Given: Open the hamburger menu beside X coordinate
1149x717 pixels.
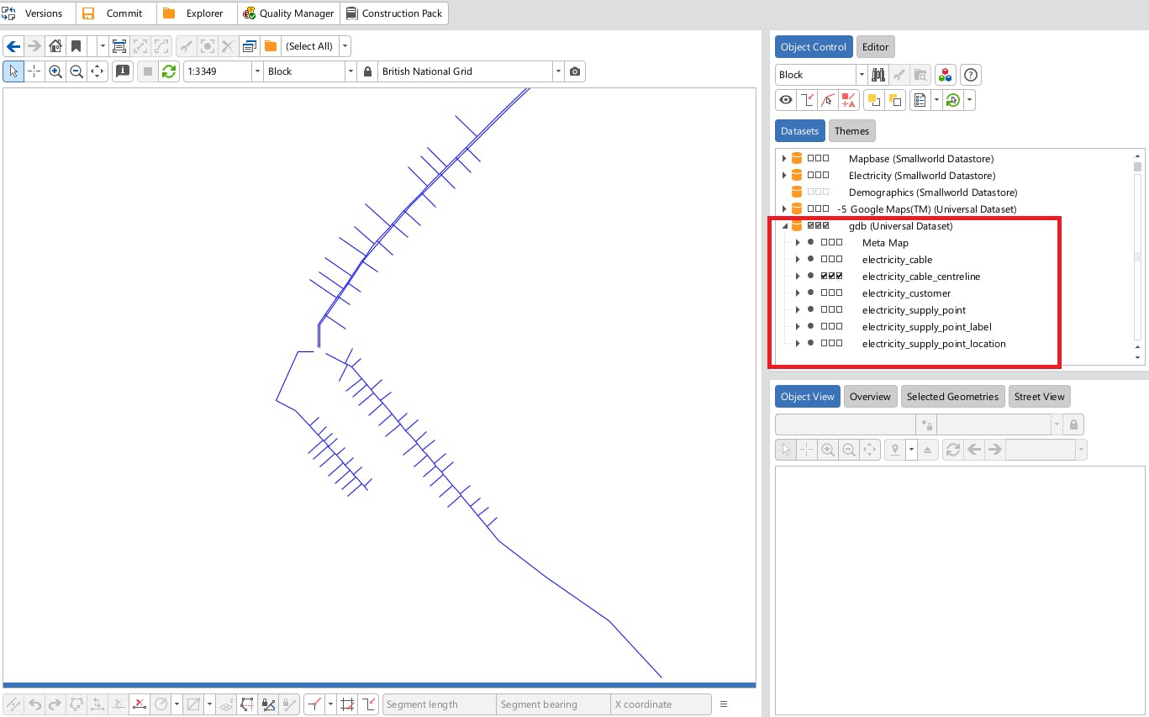Looking at the screenshot, I should pos(724,704).
